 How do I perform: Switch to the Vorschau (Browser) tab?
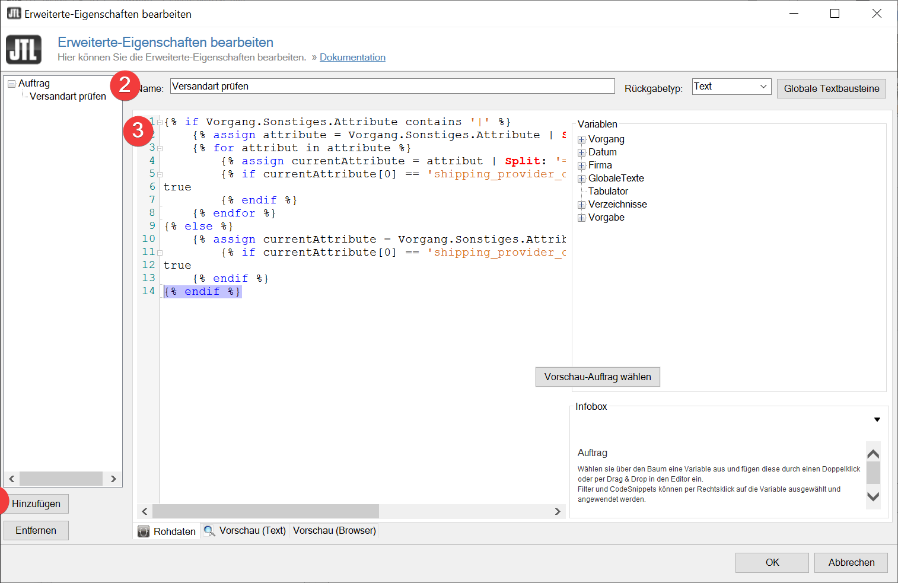(x=334, y=531)
